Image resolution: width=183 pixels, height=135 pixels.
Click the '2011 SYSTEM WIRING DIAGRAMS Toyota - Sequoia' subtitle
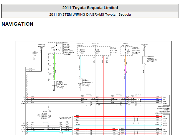click(x=90, y=15)
